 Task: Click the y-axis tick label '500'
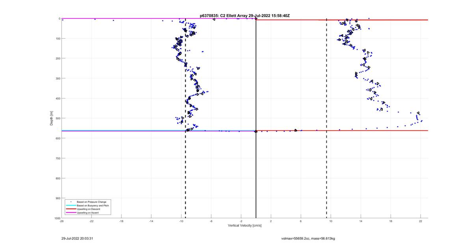58,118
